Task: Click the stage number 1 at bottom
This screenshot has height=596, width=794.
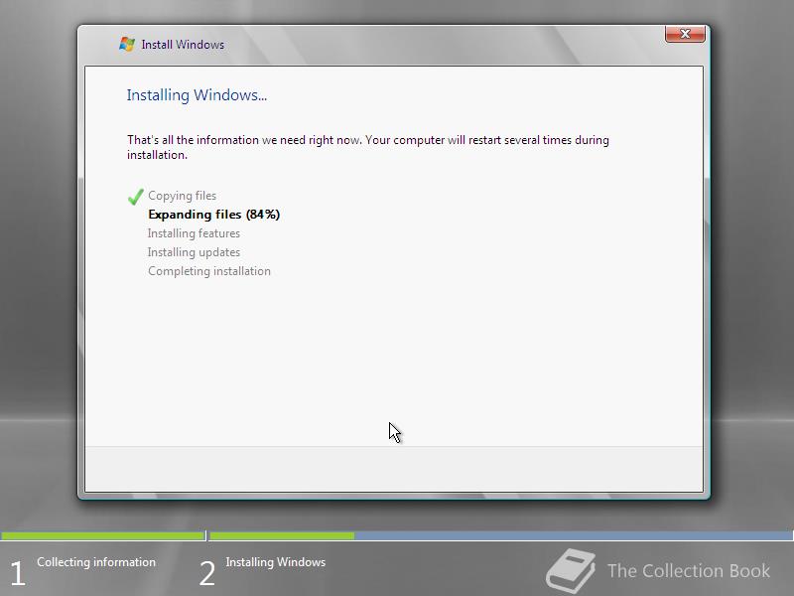Action: [x=17, y=573]
